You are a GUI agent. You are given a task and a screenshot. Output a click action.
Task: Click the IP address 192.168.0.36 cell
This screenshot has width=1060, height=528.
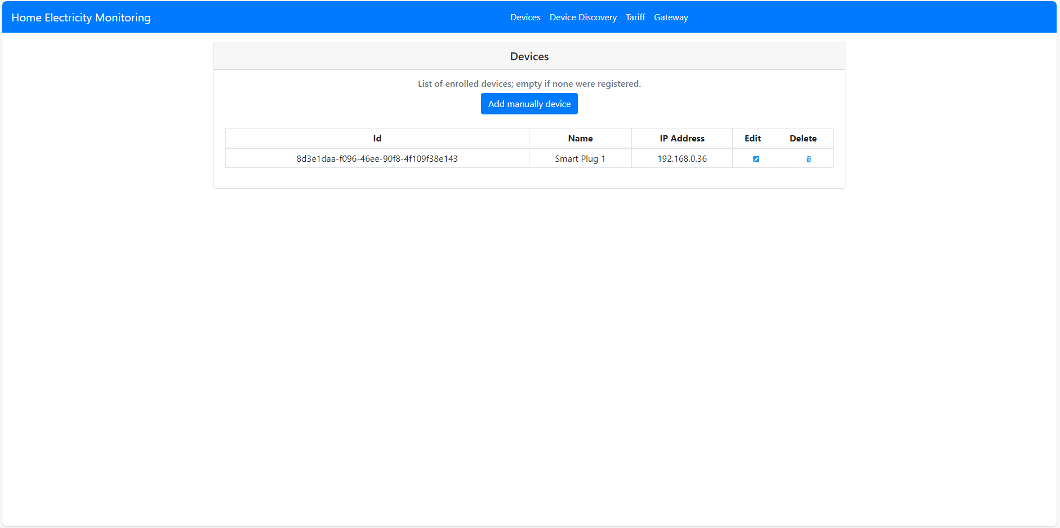pos(682,158)
